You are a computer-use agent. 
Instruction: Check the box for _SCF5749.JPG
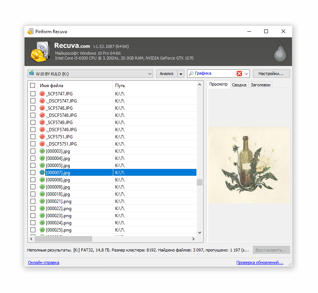point(33,122)
